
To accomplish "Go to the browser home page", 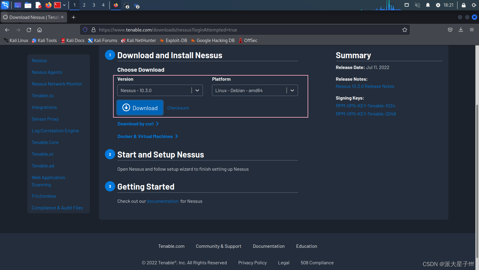I will point(39,30).
